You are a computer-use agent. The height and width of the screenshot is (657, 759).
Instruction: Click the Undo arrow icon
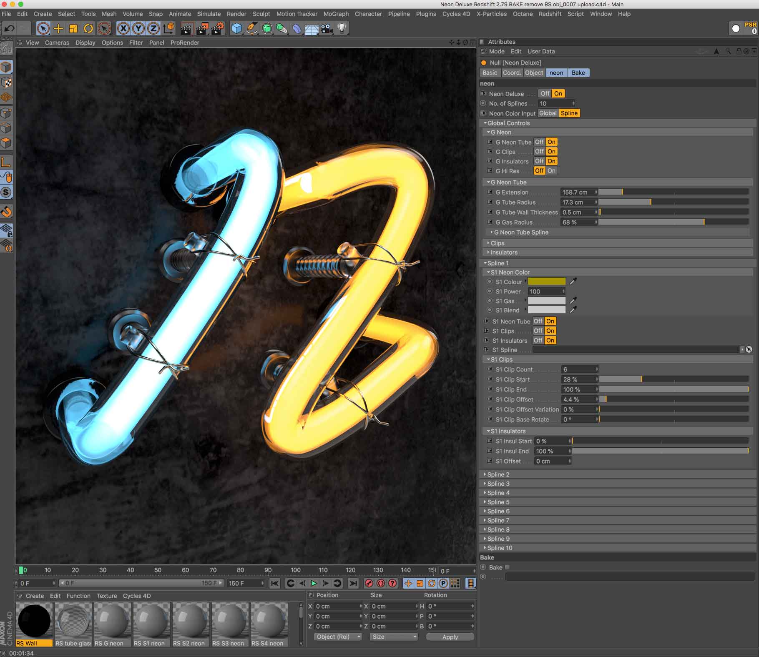coord(9,28)
